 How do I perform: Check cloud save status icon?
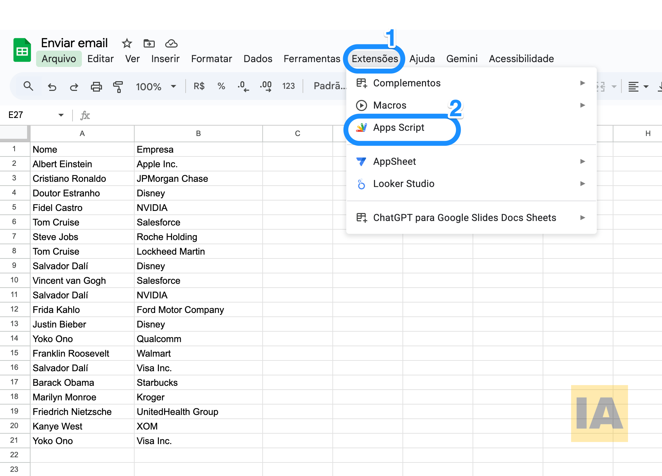171,43
